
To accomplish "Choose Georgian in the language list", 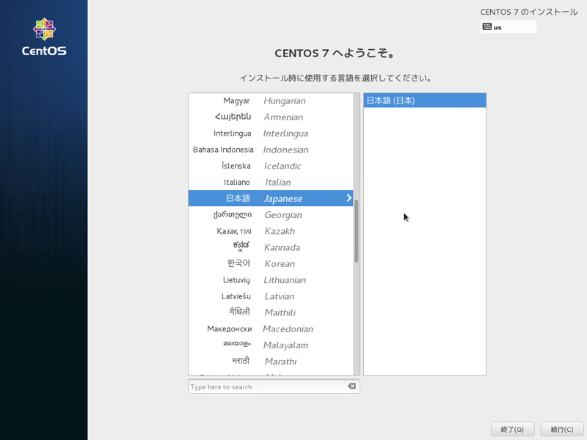I will 271,215.
